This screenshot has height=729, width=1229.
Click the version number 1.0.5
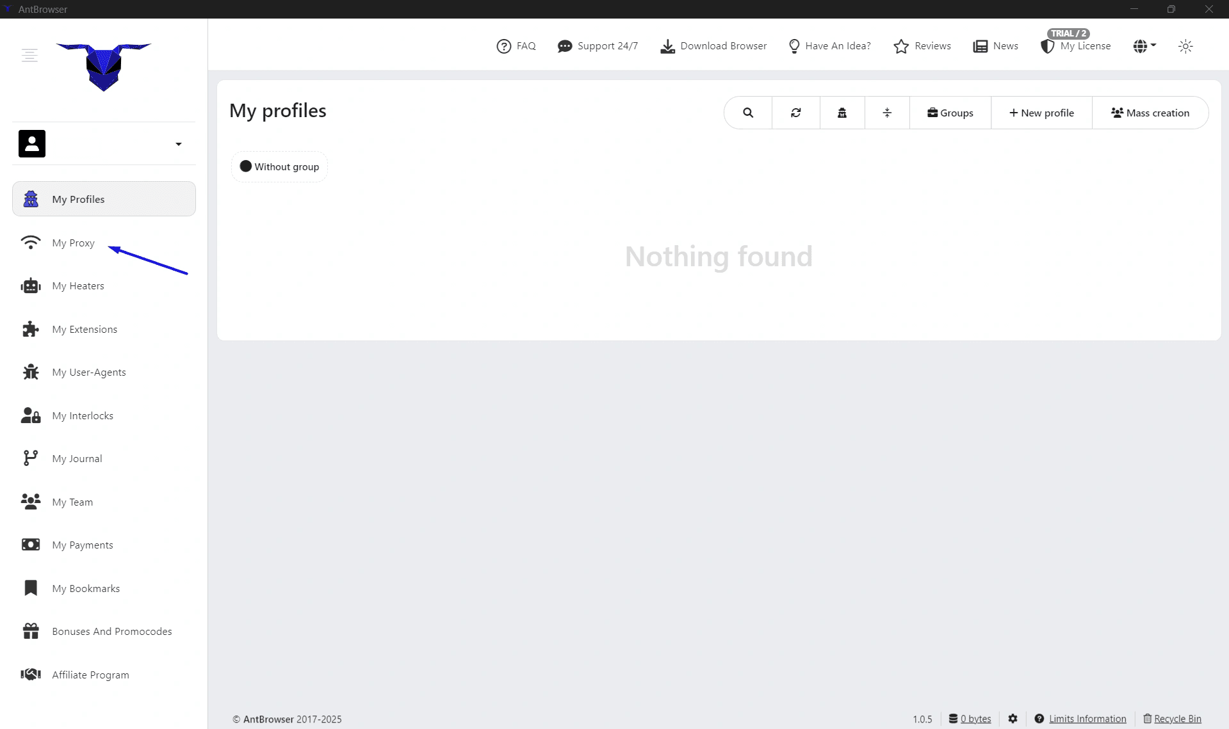click(x=922, y=719)
